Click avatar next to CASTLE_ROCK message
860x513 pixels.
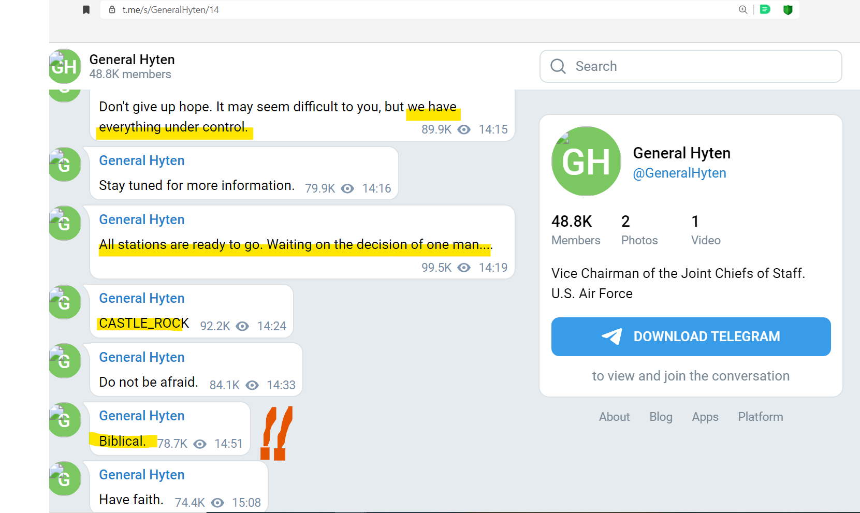(65, 302)
